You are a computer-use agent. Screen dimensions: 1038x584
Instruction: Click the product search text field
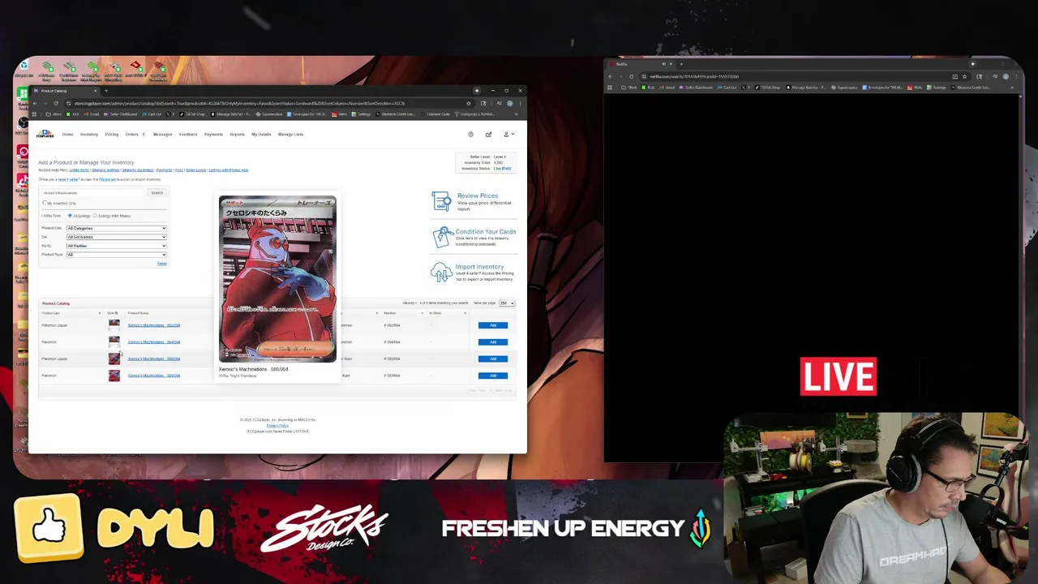point(92,193)
